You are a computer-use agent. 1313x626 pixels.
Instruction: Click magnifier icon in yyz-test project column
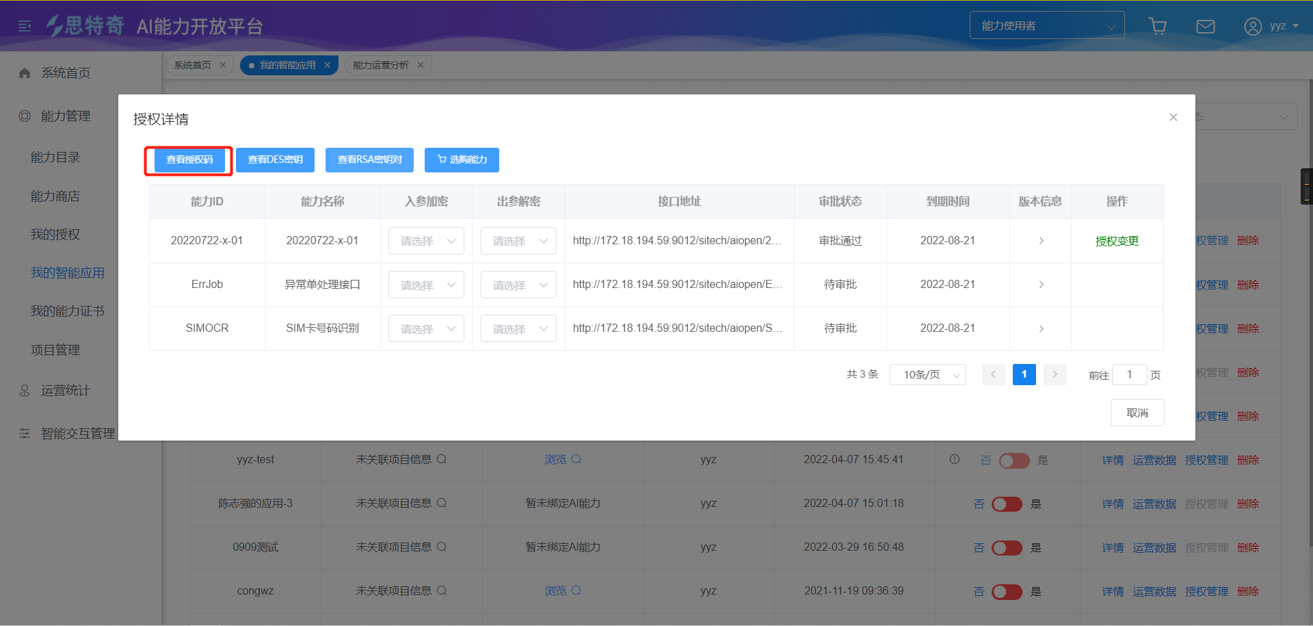[442, 459]
